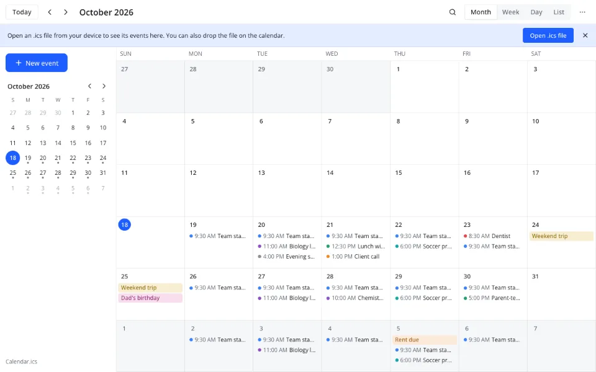Open Rent due event on November 5
Image resolution: width=596 pixels, height=372 pixels.
pyautogui.click(x=424, y=340)
